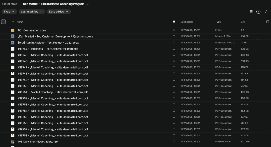Sort by the Size column header
The height and width of the screenshot is (147, 271).
click(x=243, y=22)
